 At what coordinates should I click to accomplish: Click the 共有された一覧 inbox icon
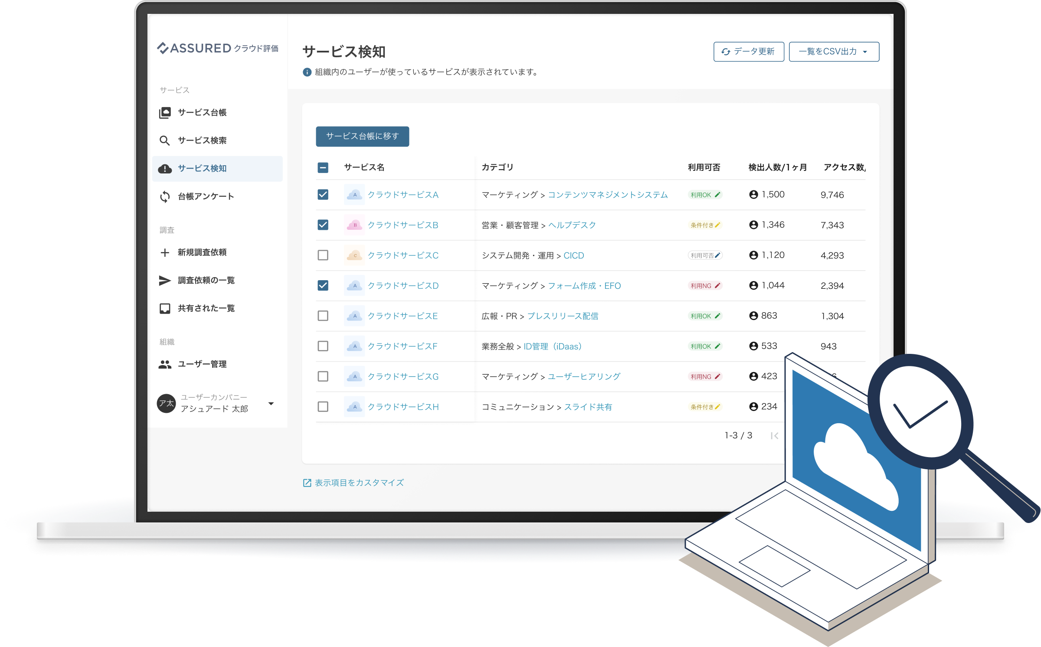[x=165, y=308]
